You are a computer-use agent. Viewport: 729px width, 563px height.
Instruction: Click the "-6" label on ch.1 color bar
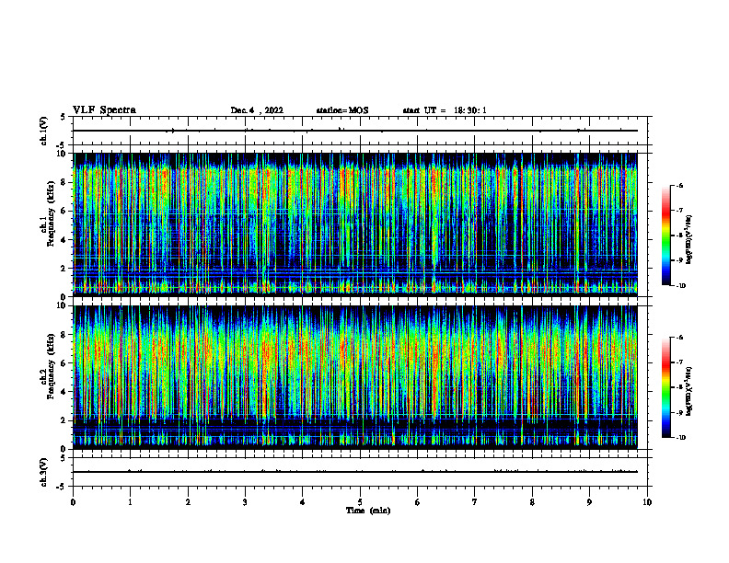678,186
